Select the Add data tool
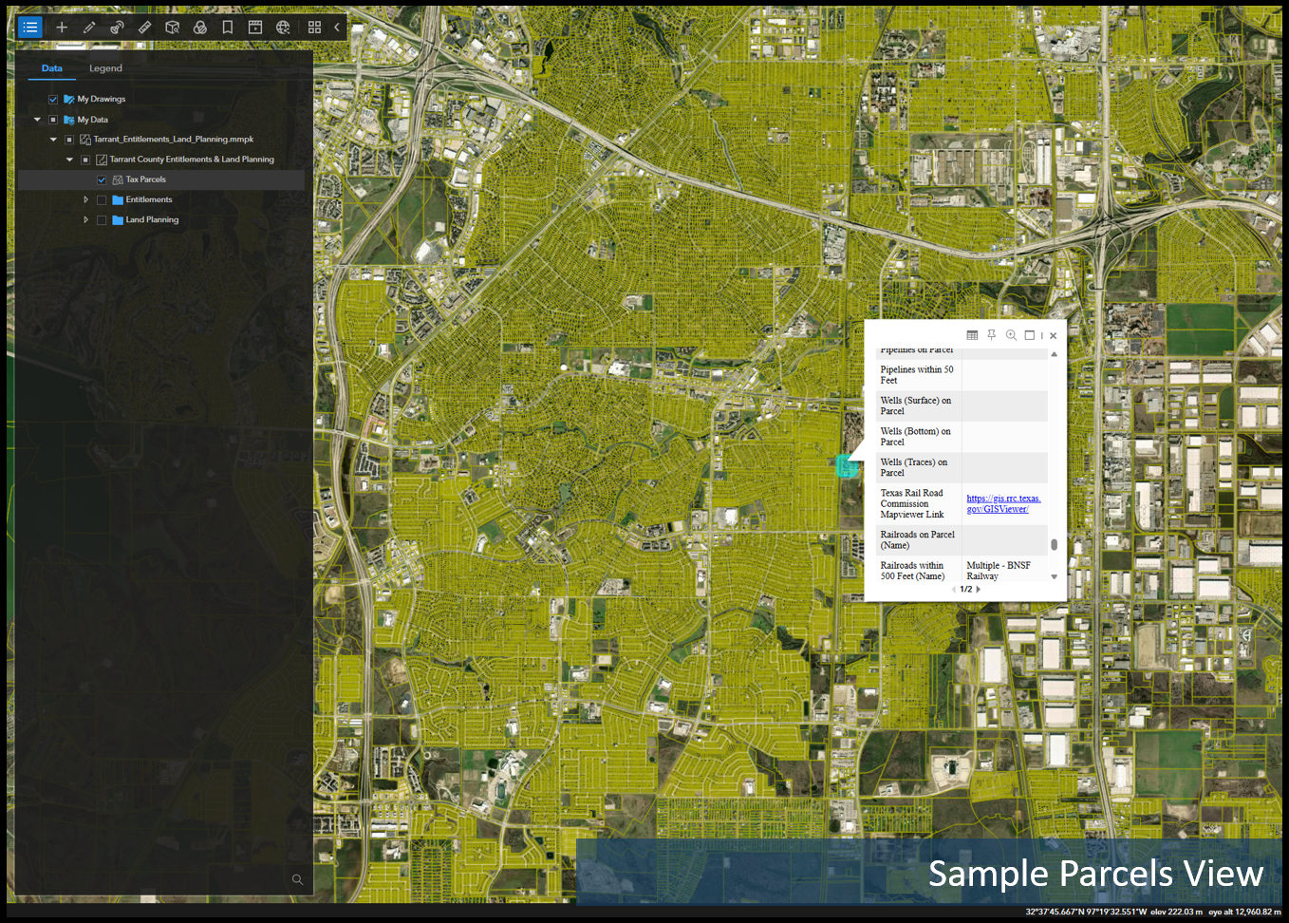1289x923 pixels. 62,27
